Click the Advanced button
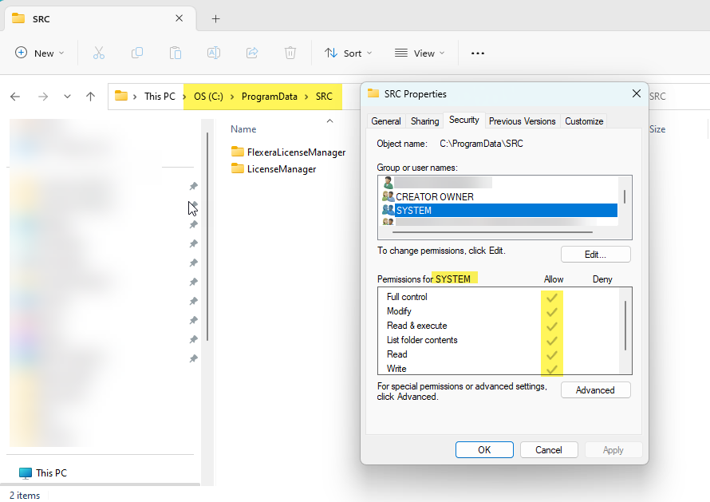 click(595, 390)
